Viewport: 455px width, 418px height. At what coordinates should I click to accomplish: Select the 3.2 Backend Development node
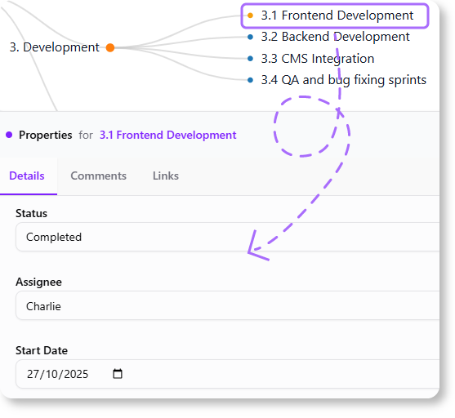(335, 37)
